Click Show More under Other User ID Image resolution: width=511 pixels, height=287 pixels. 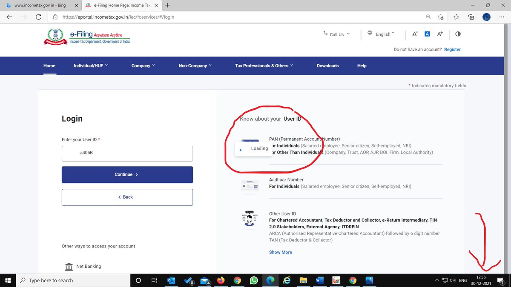tap(281, 252)
